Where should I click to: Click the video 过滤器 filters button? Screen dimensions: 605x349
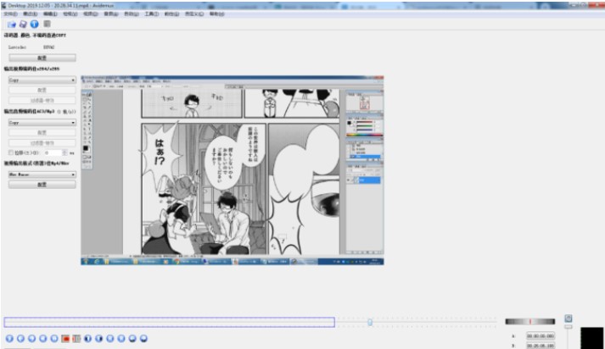[42, 101]
